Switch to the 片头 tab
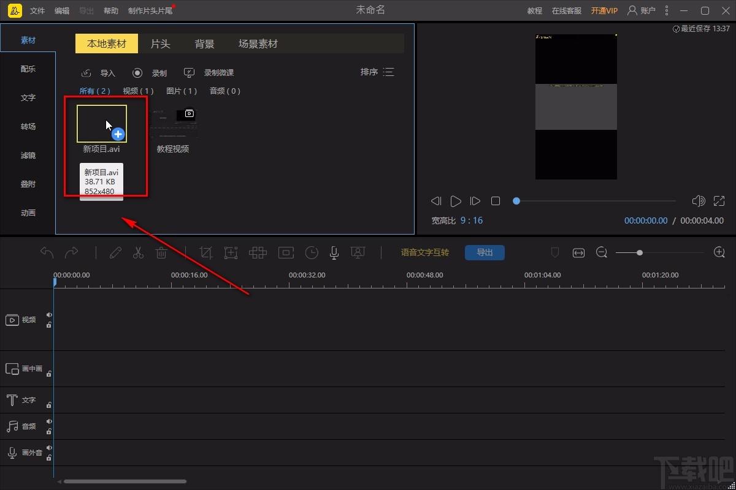The image size is (736, 490). click(x=160, y=43)
